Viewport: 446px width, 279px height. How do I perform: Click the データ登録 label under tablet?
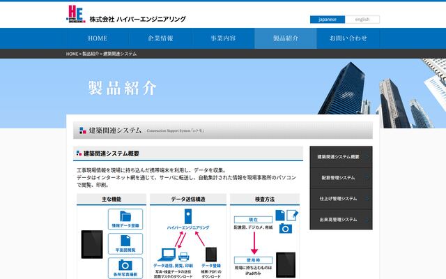click(211, 266)
